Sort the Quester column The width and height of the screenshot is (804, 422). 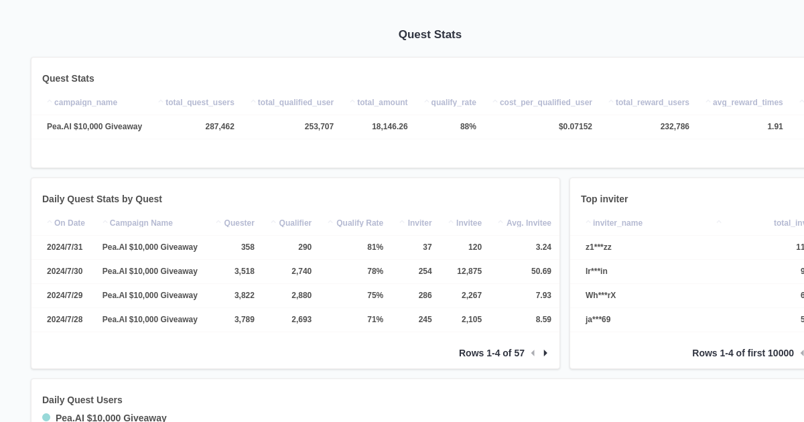pyautogui.click(x=239, y=223)
